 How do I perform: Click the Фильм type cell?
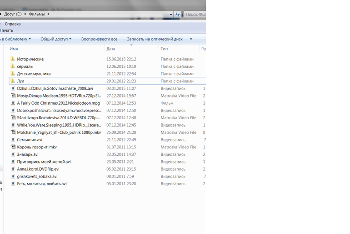(x=167, y=103)
